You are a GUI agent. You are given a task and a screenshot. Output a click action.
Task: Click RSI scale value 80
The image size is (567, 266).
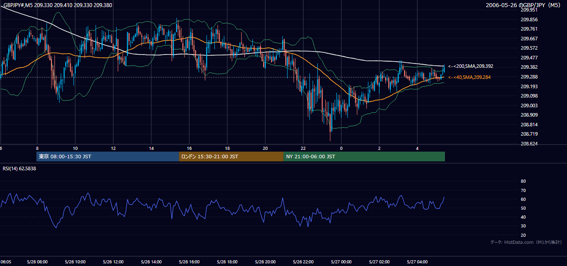click(523, 181)
